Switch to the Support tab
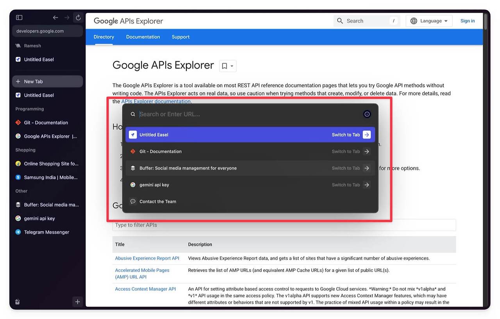Screen dimensions: 500x319 coord(180,37)
